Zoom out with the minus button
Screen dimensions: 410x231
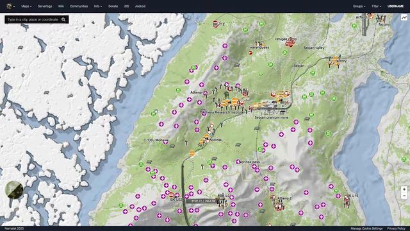pyautogui.click(x=404, y=196)
